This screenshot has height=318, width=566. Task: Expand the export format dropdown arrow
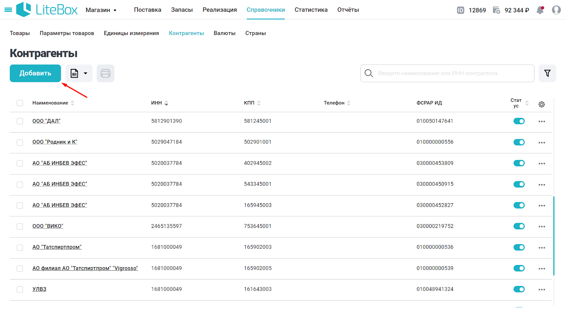point(85,73)
